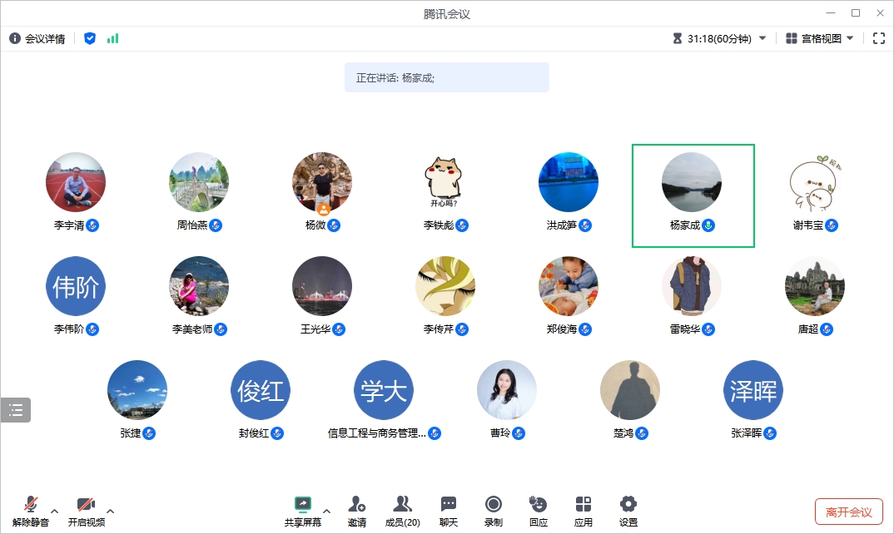Click the Invite (邀请) icon
894x534 pixels.
pyautogui.click(x=357, y=505)
